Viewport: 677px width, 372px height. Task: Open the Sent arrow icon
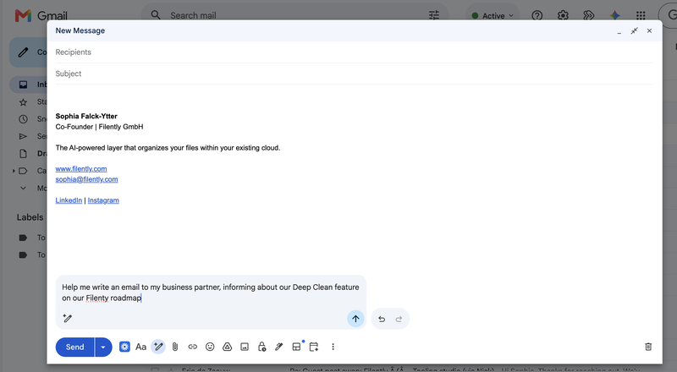(24, 136)
